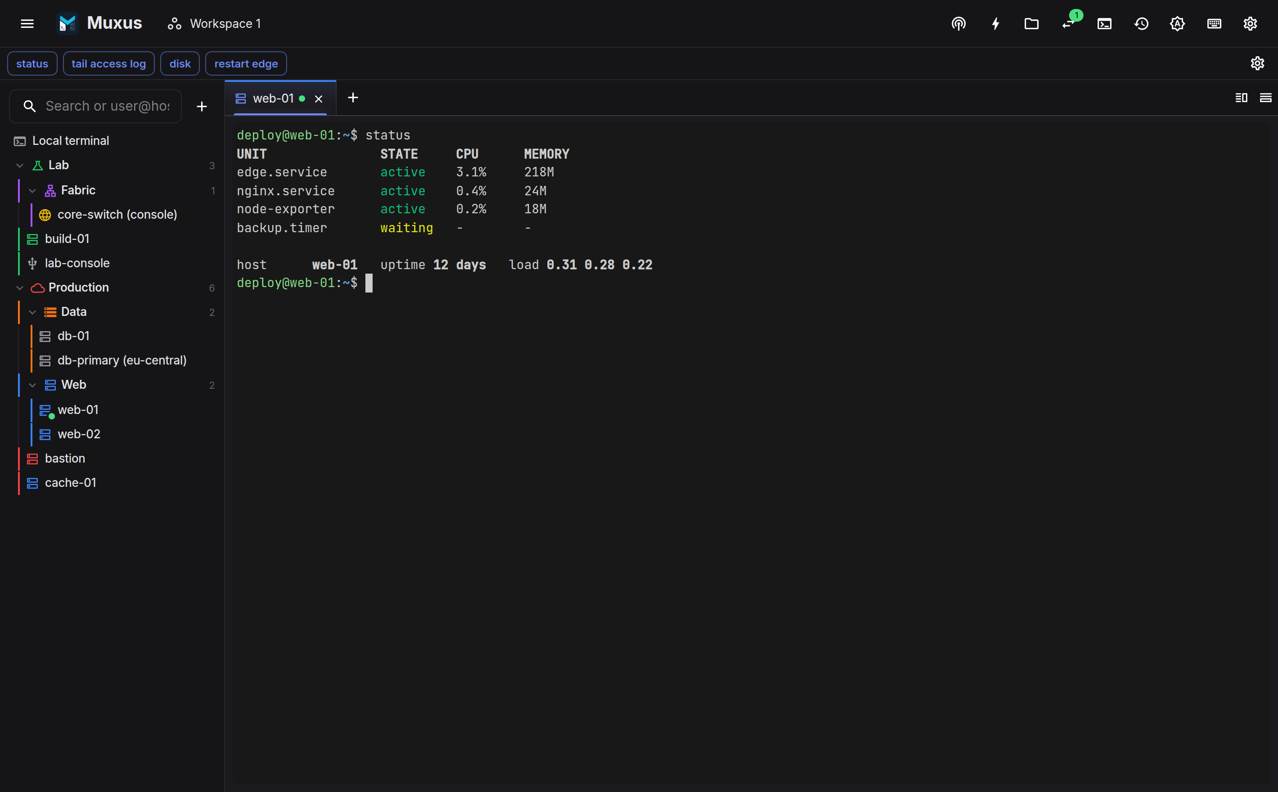Run the status snippet button

point(32,63)
